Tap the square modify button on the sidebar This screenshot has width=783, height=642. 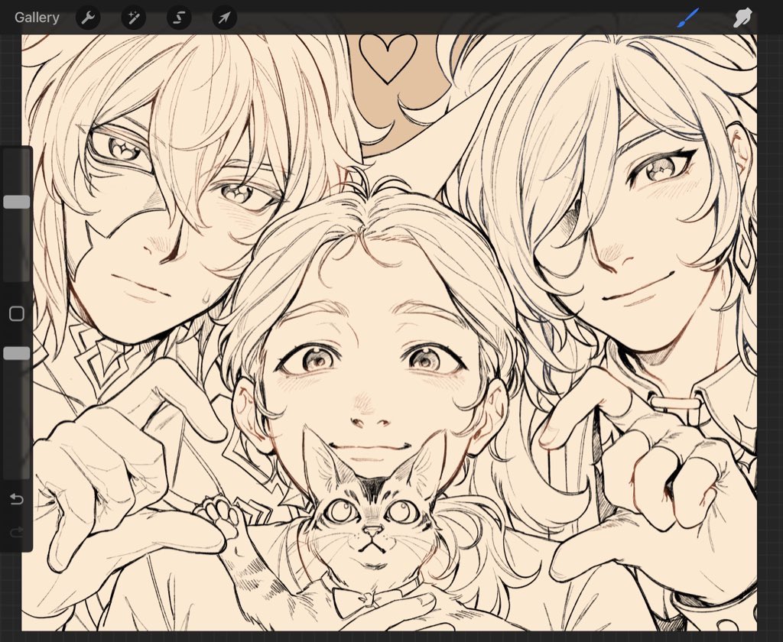coord(17,313)
